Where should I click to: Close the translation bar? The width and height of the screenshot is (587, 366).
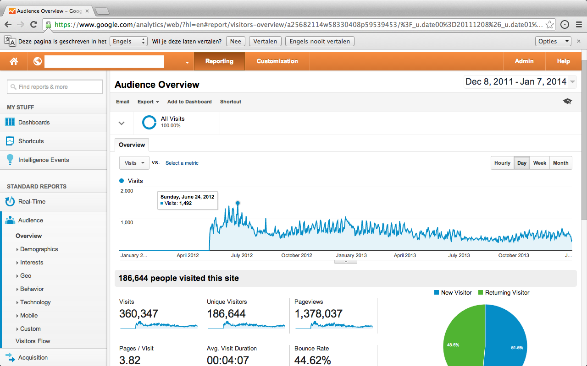point(579,41)
